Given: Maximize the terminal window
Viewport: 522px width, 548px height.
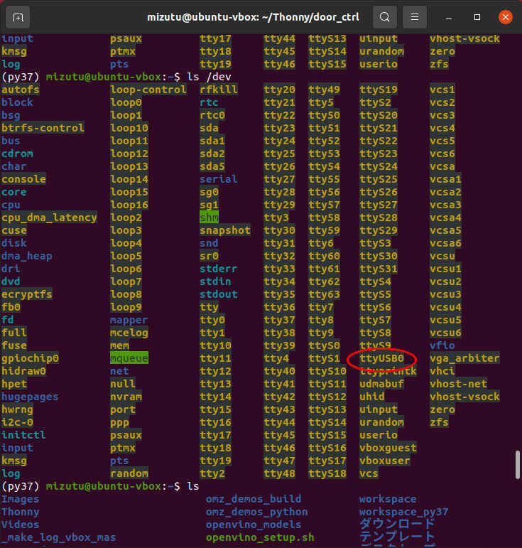Looking at the screenshot, I should pyautogui.click(x=477, y=16).
